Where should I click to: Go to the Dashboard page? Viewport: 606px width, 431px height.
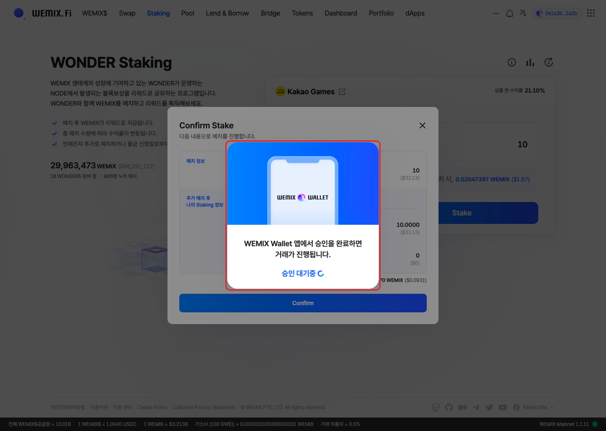coord(341,13)
